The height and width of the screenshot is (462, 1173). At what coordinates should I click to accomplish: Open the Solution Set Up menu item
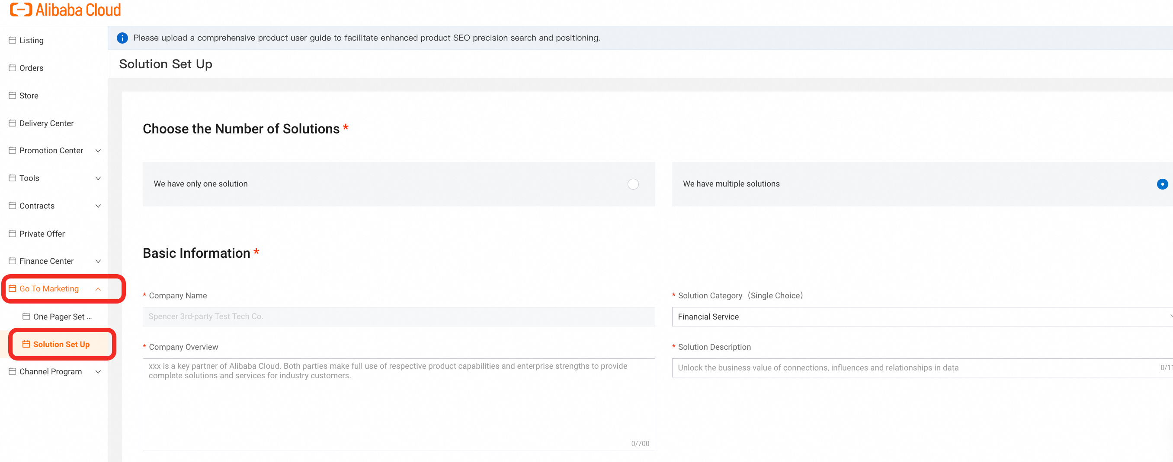coord(61,344)
